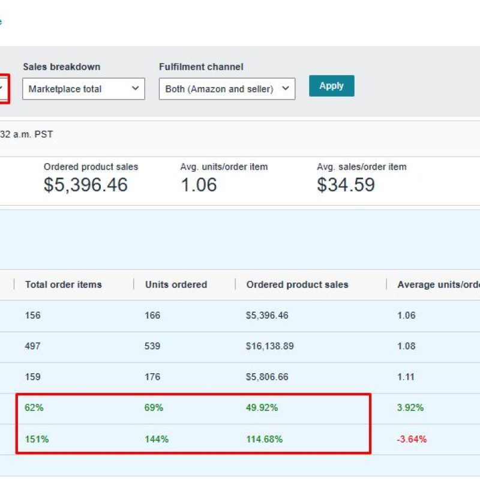480x480 pixels.
Task: Expand the Fulfilment channel dropdown
Action: point(227,89)
